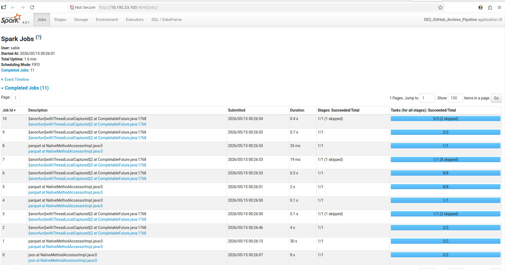Viewport: 505px width, 270px height.
Task: Click the browser forward arrow
Action: [23, 7]
